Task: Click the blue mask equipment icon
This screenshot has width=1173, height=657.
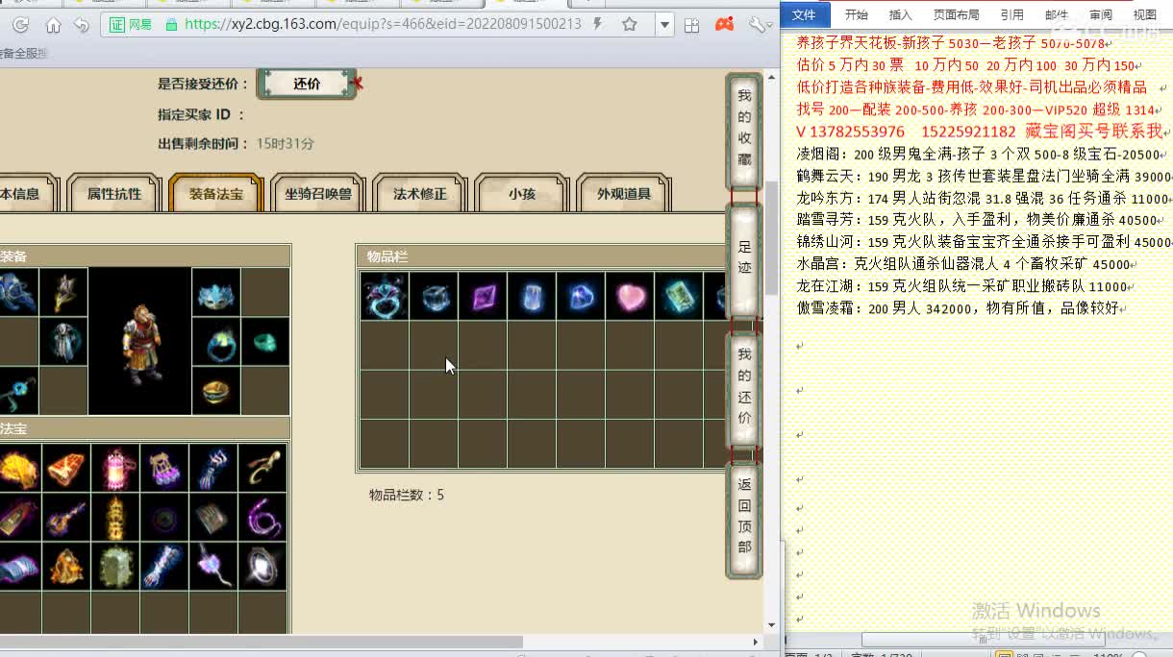Action: point(216,292)
